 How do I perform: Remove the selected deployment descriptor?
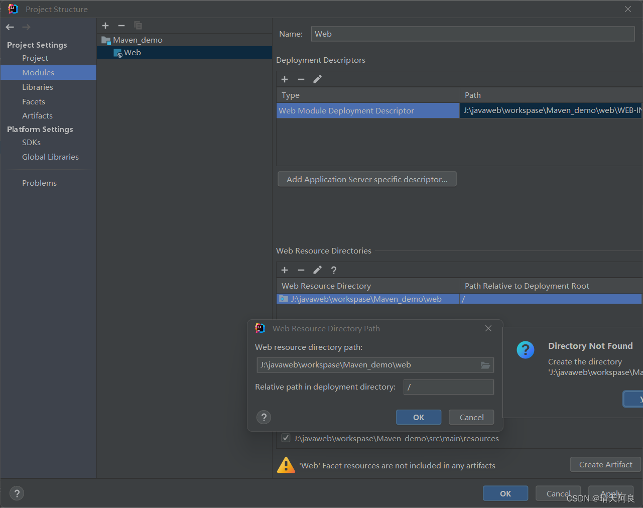[x=301, y=79]
